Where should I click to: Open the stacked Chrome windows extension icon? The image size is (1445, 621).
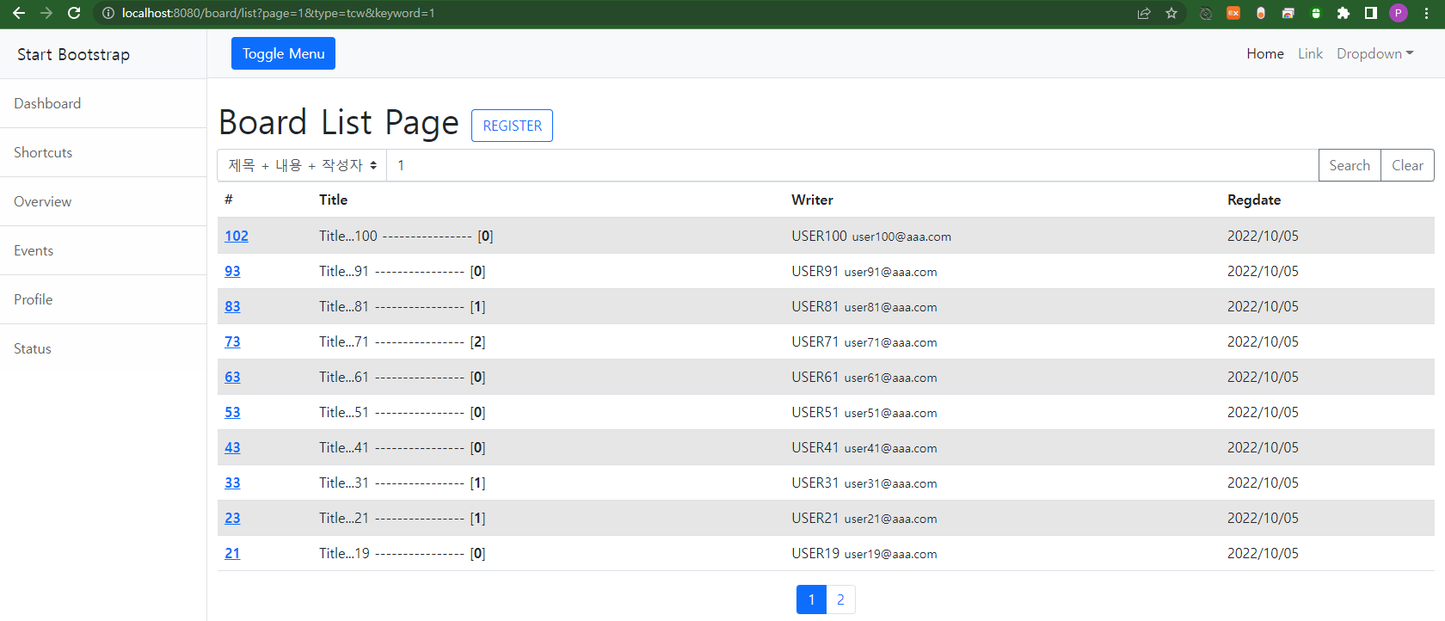[x=1288, y=13]
